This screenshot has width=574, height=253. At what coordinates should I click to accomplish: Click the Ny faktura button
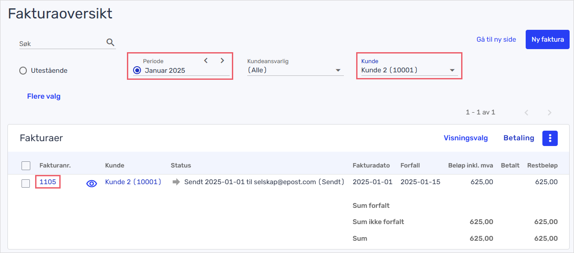[548, 39]
